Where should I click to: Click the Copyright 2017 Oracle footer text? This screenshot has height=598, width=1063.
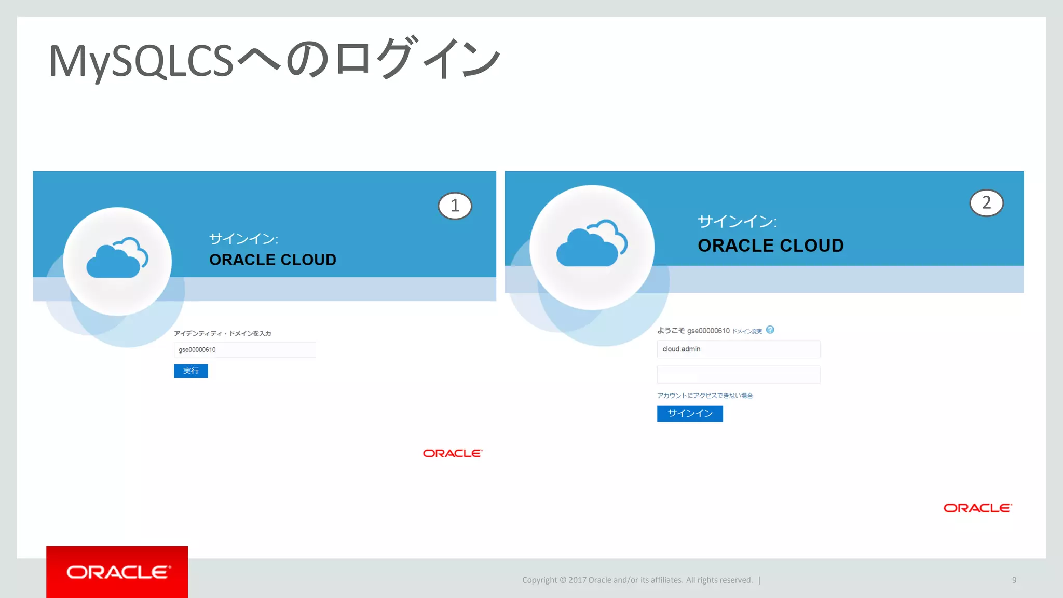click(637, 580)
